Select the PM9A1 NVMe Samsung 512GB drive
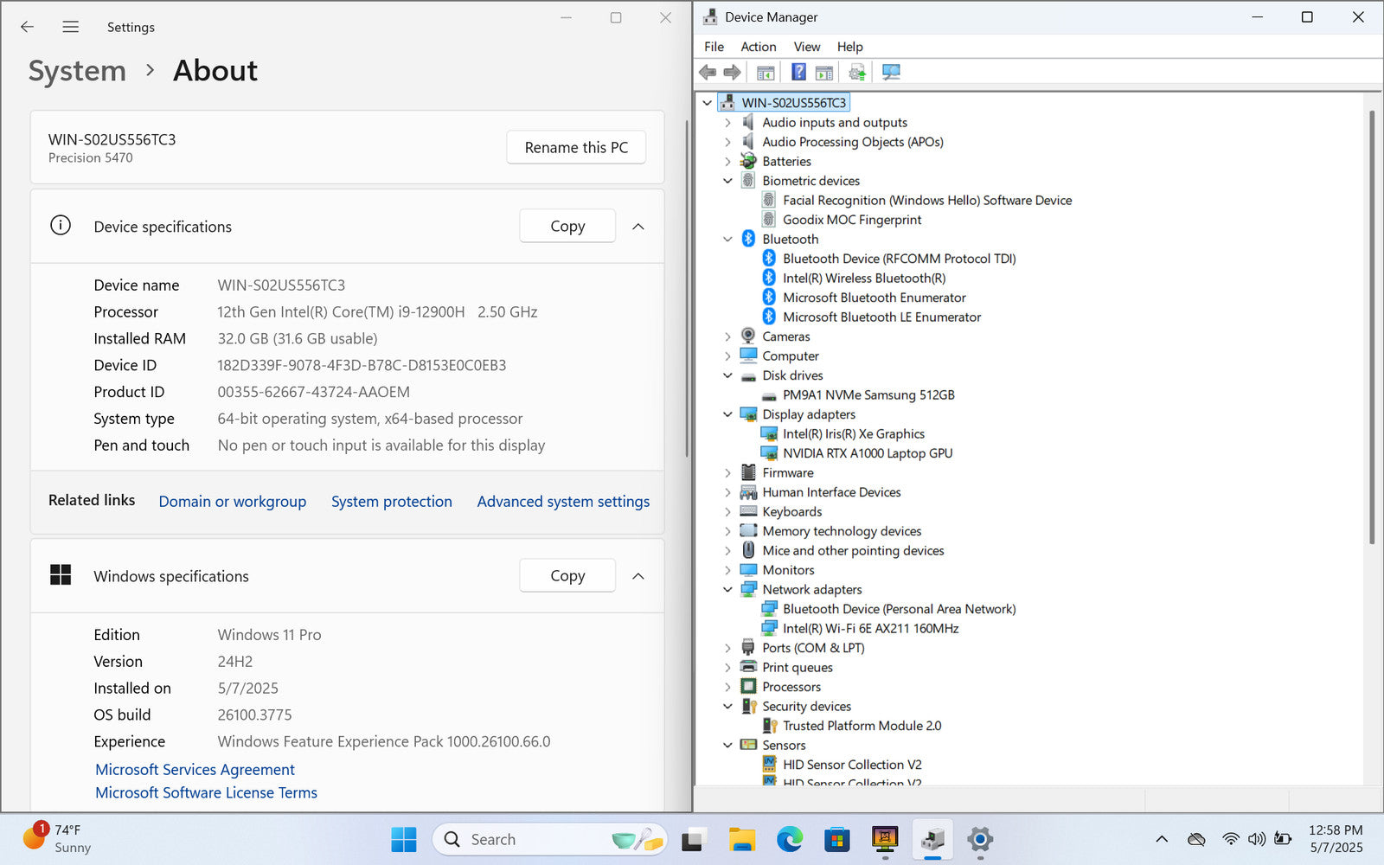Image resolution: width=1384 pixels, height=865 pixels. pos(868,394)
